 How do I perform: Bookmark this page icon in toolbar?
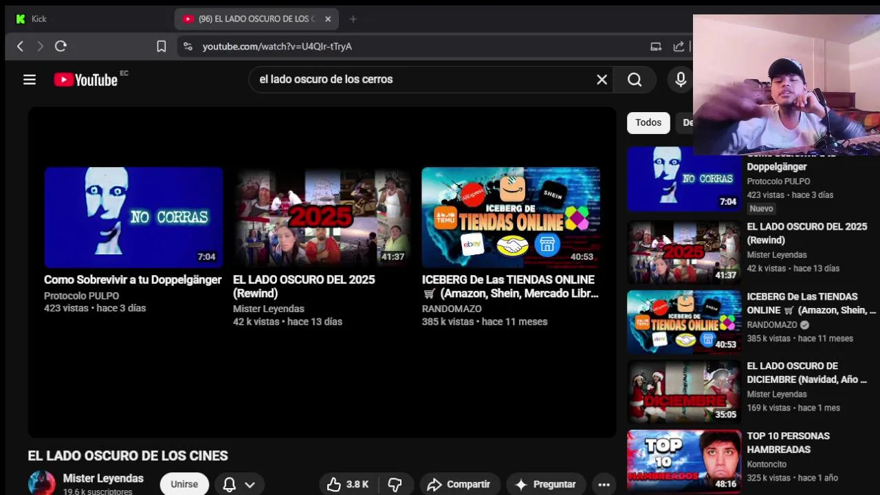162,46
